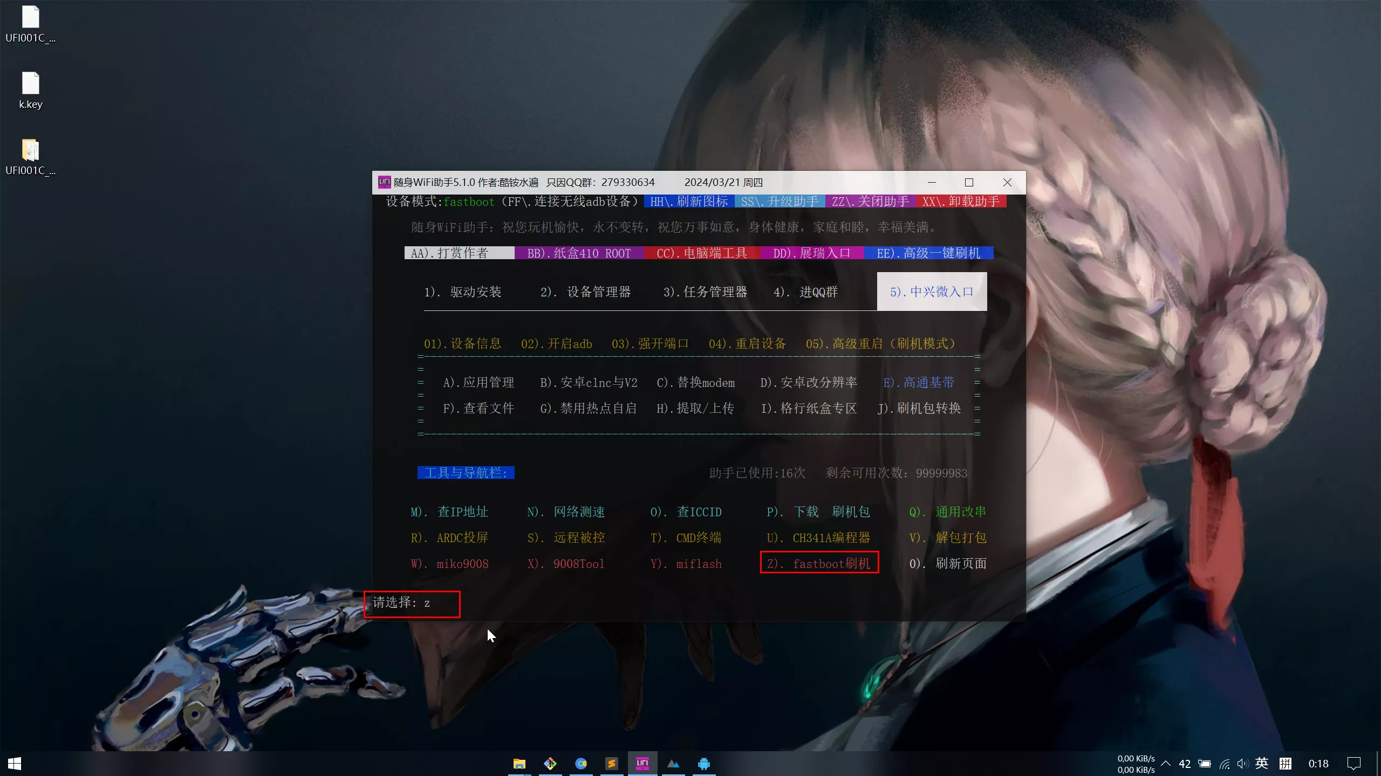This screenshot has height=776, width=1381.
Task: Click the network speed KiB/s monitor
Action: (1136, 764)
